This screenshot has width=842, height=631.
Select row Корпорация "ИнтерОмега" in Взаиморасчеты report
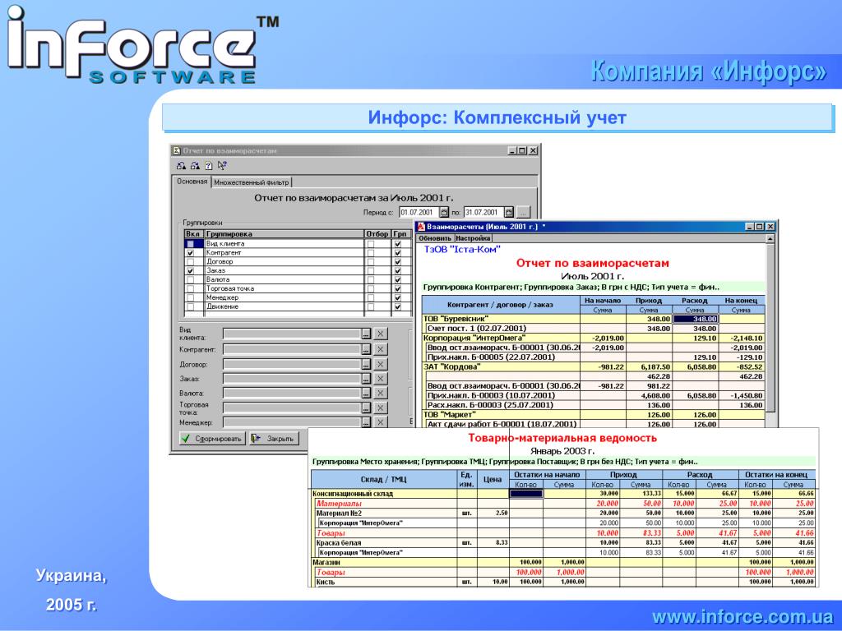[594, 338]
